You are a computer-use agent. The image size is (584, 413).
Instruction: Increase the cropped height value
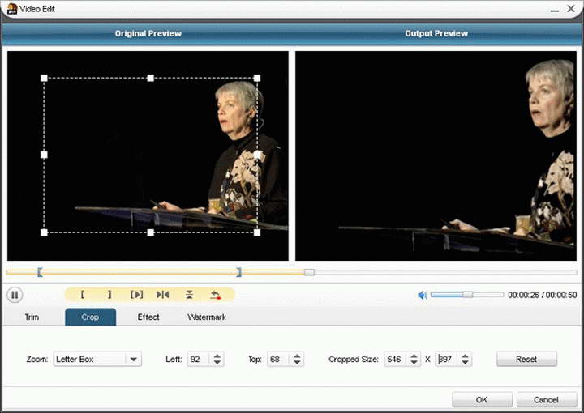[465, 356]
